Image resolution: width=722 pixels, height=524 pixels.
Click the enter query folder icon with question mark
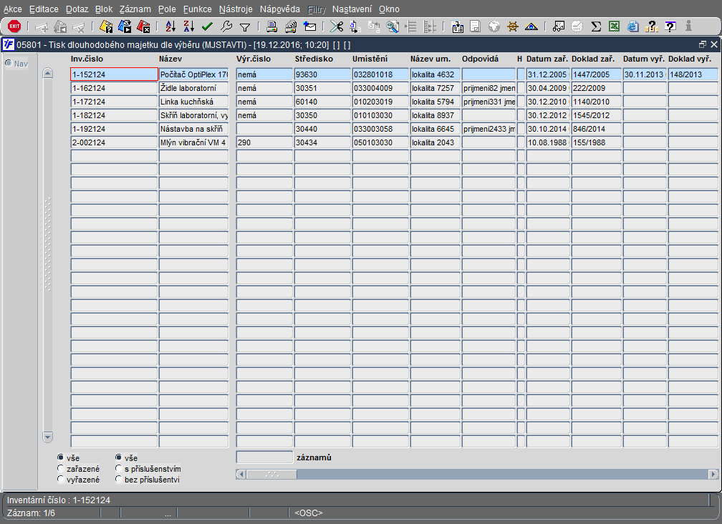click(x=106, y=26)
